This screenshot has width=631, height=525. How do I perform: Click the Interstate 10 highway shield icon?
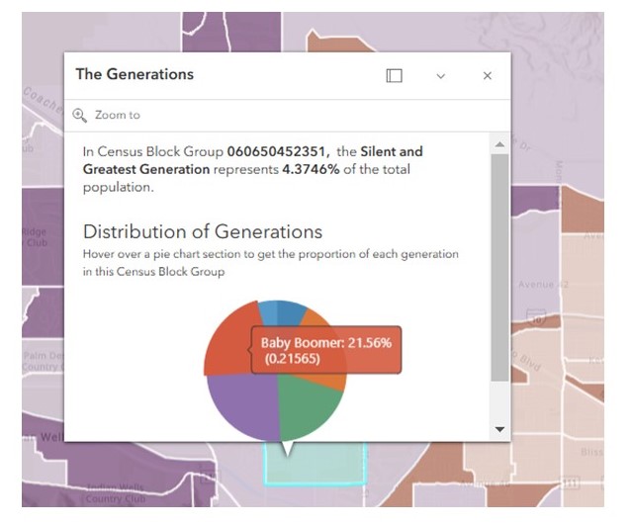(x=537, y=318)
